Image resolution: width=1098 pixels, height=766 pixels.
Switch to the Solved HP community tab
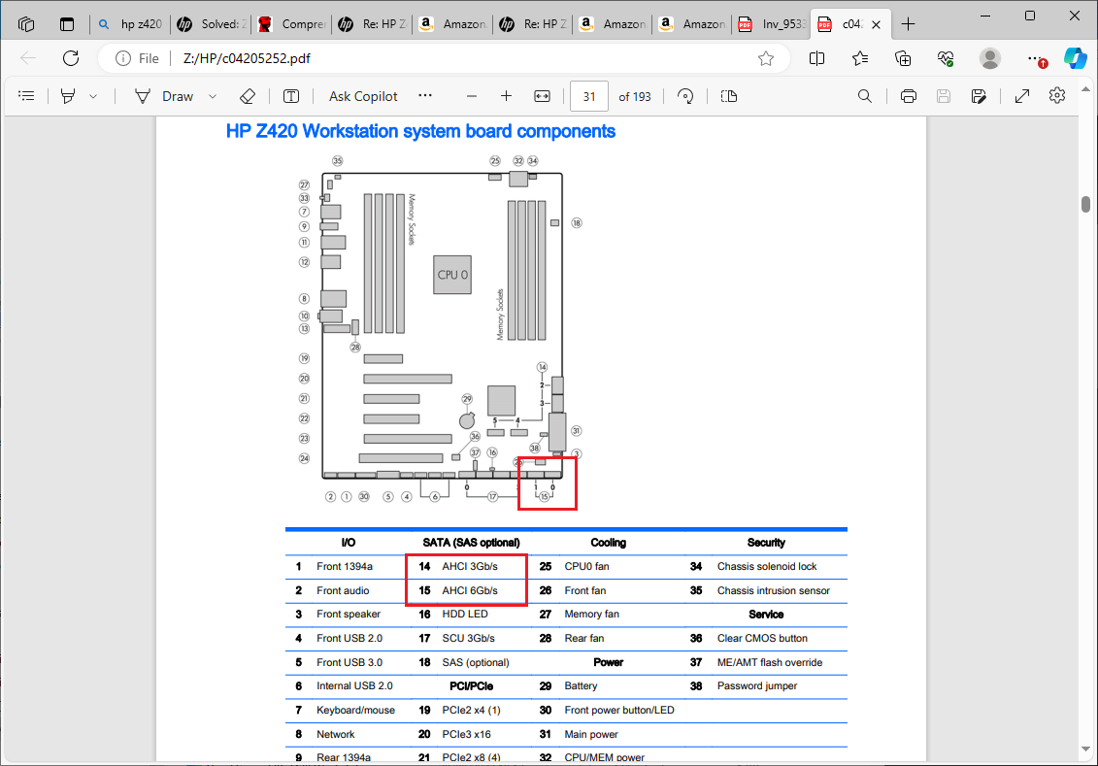[x=211, y=24]
